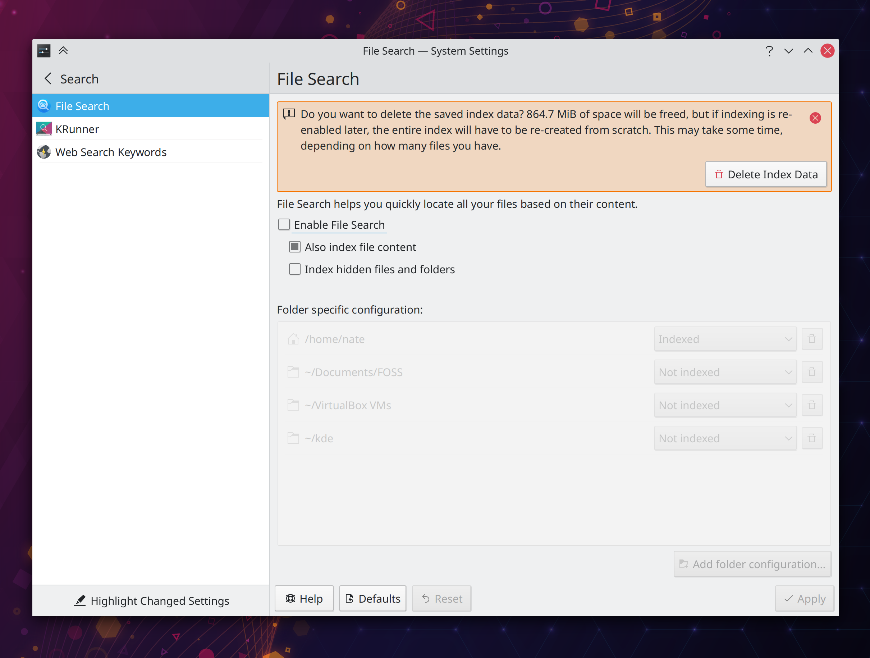Click the trash icon for ~/kde row

(811, 438)
